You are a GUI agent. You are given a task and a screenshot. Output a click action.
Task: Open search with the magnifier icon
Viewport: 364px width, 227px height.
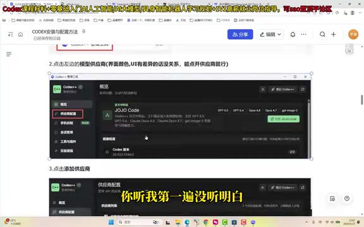tap(322, 34)
